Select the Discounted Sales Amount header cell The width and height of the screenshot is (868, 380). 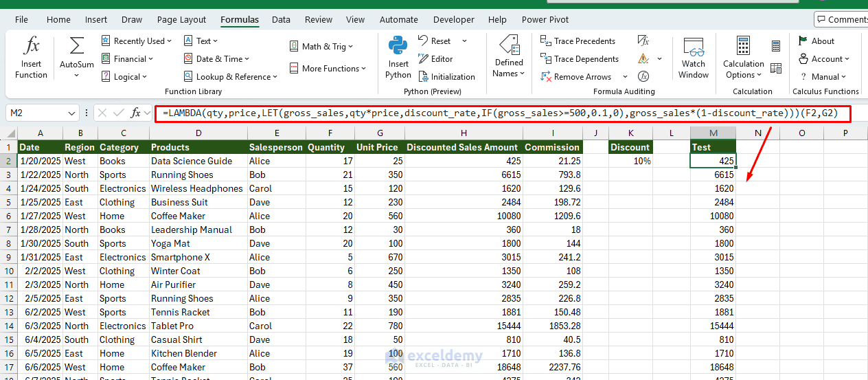coord(464,147)
